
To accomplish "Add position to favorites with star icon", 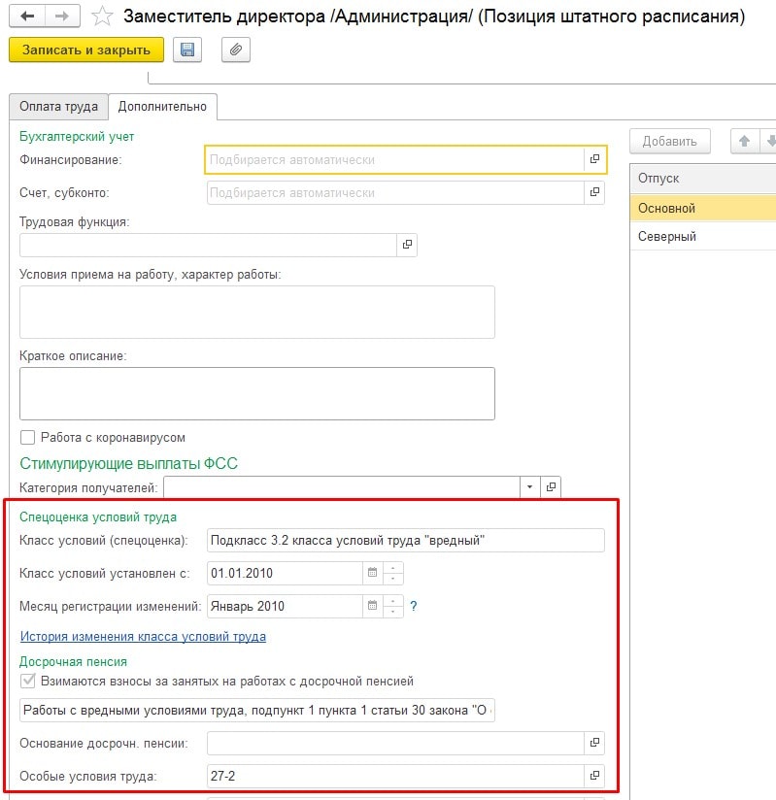I will click(x=102, y=17).
